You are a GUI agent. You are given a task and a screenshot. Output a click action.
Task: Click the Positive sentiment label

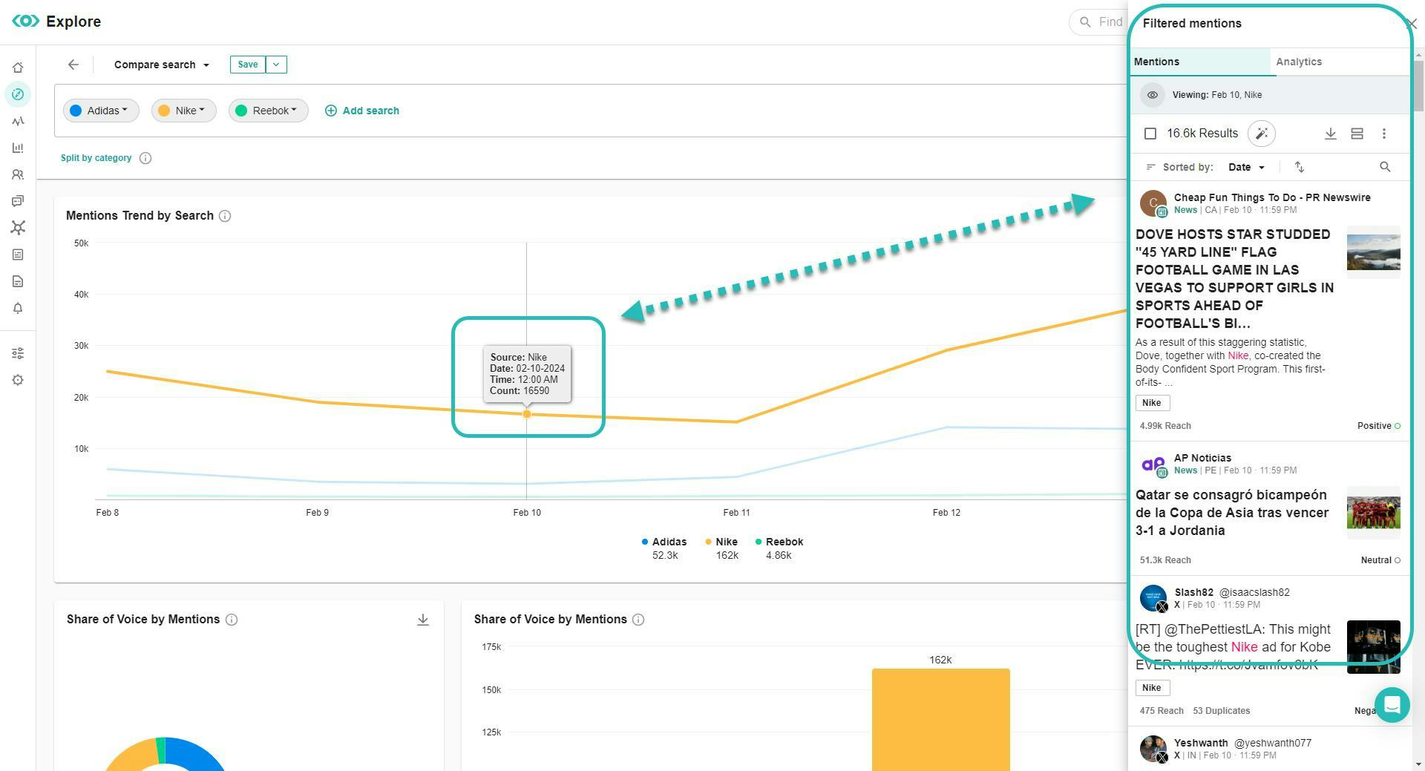coord(1378,426)
